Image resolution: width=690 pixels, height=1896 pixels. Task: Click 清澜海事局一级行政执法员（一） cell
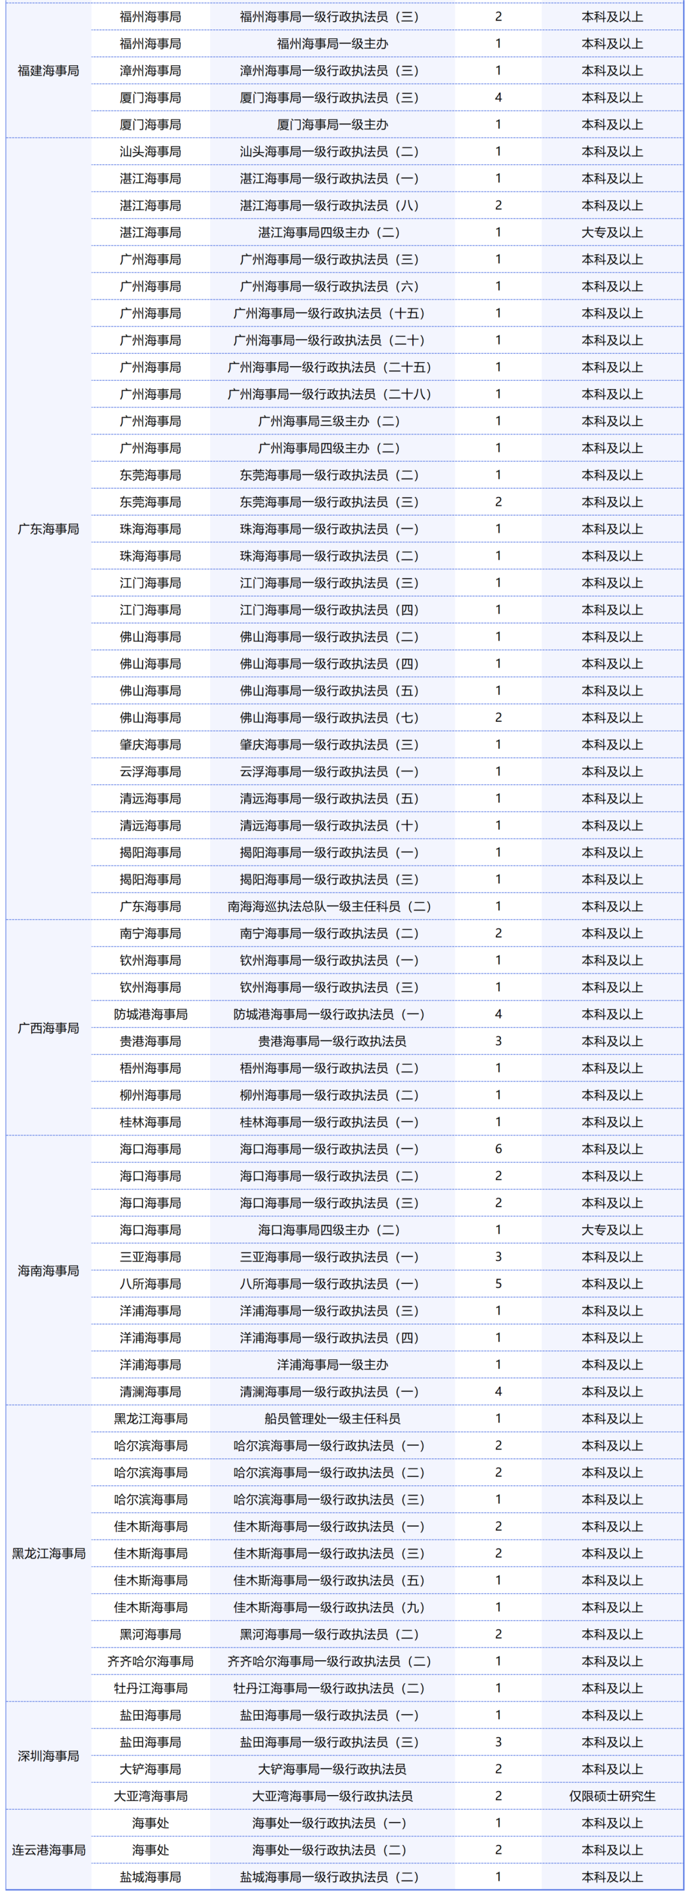[332, 1391]
